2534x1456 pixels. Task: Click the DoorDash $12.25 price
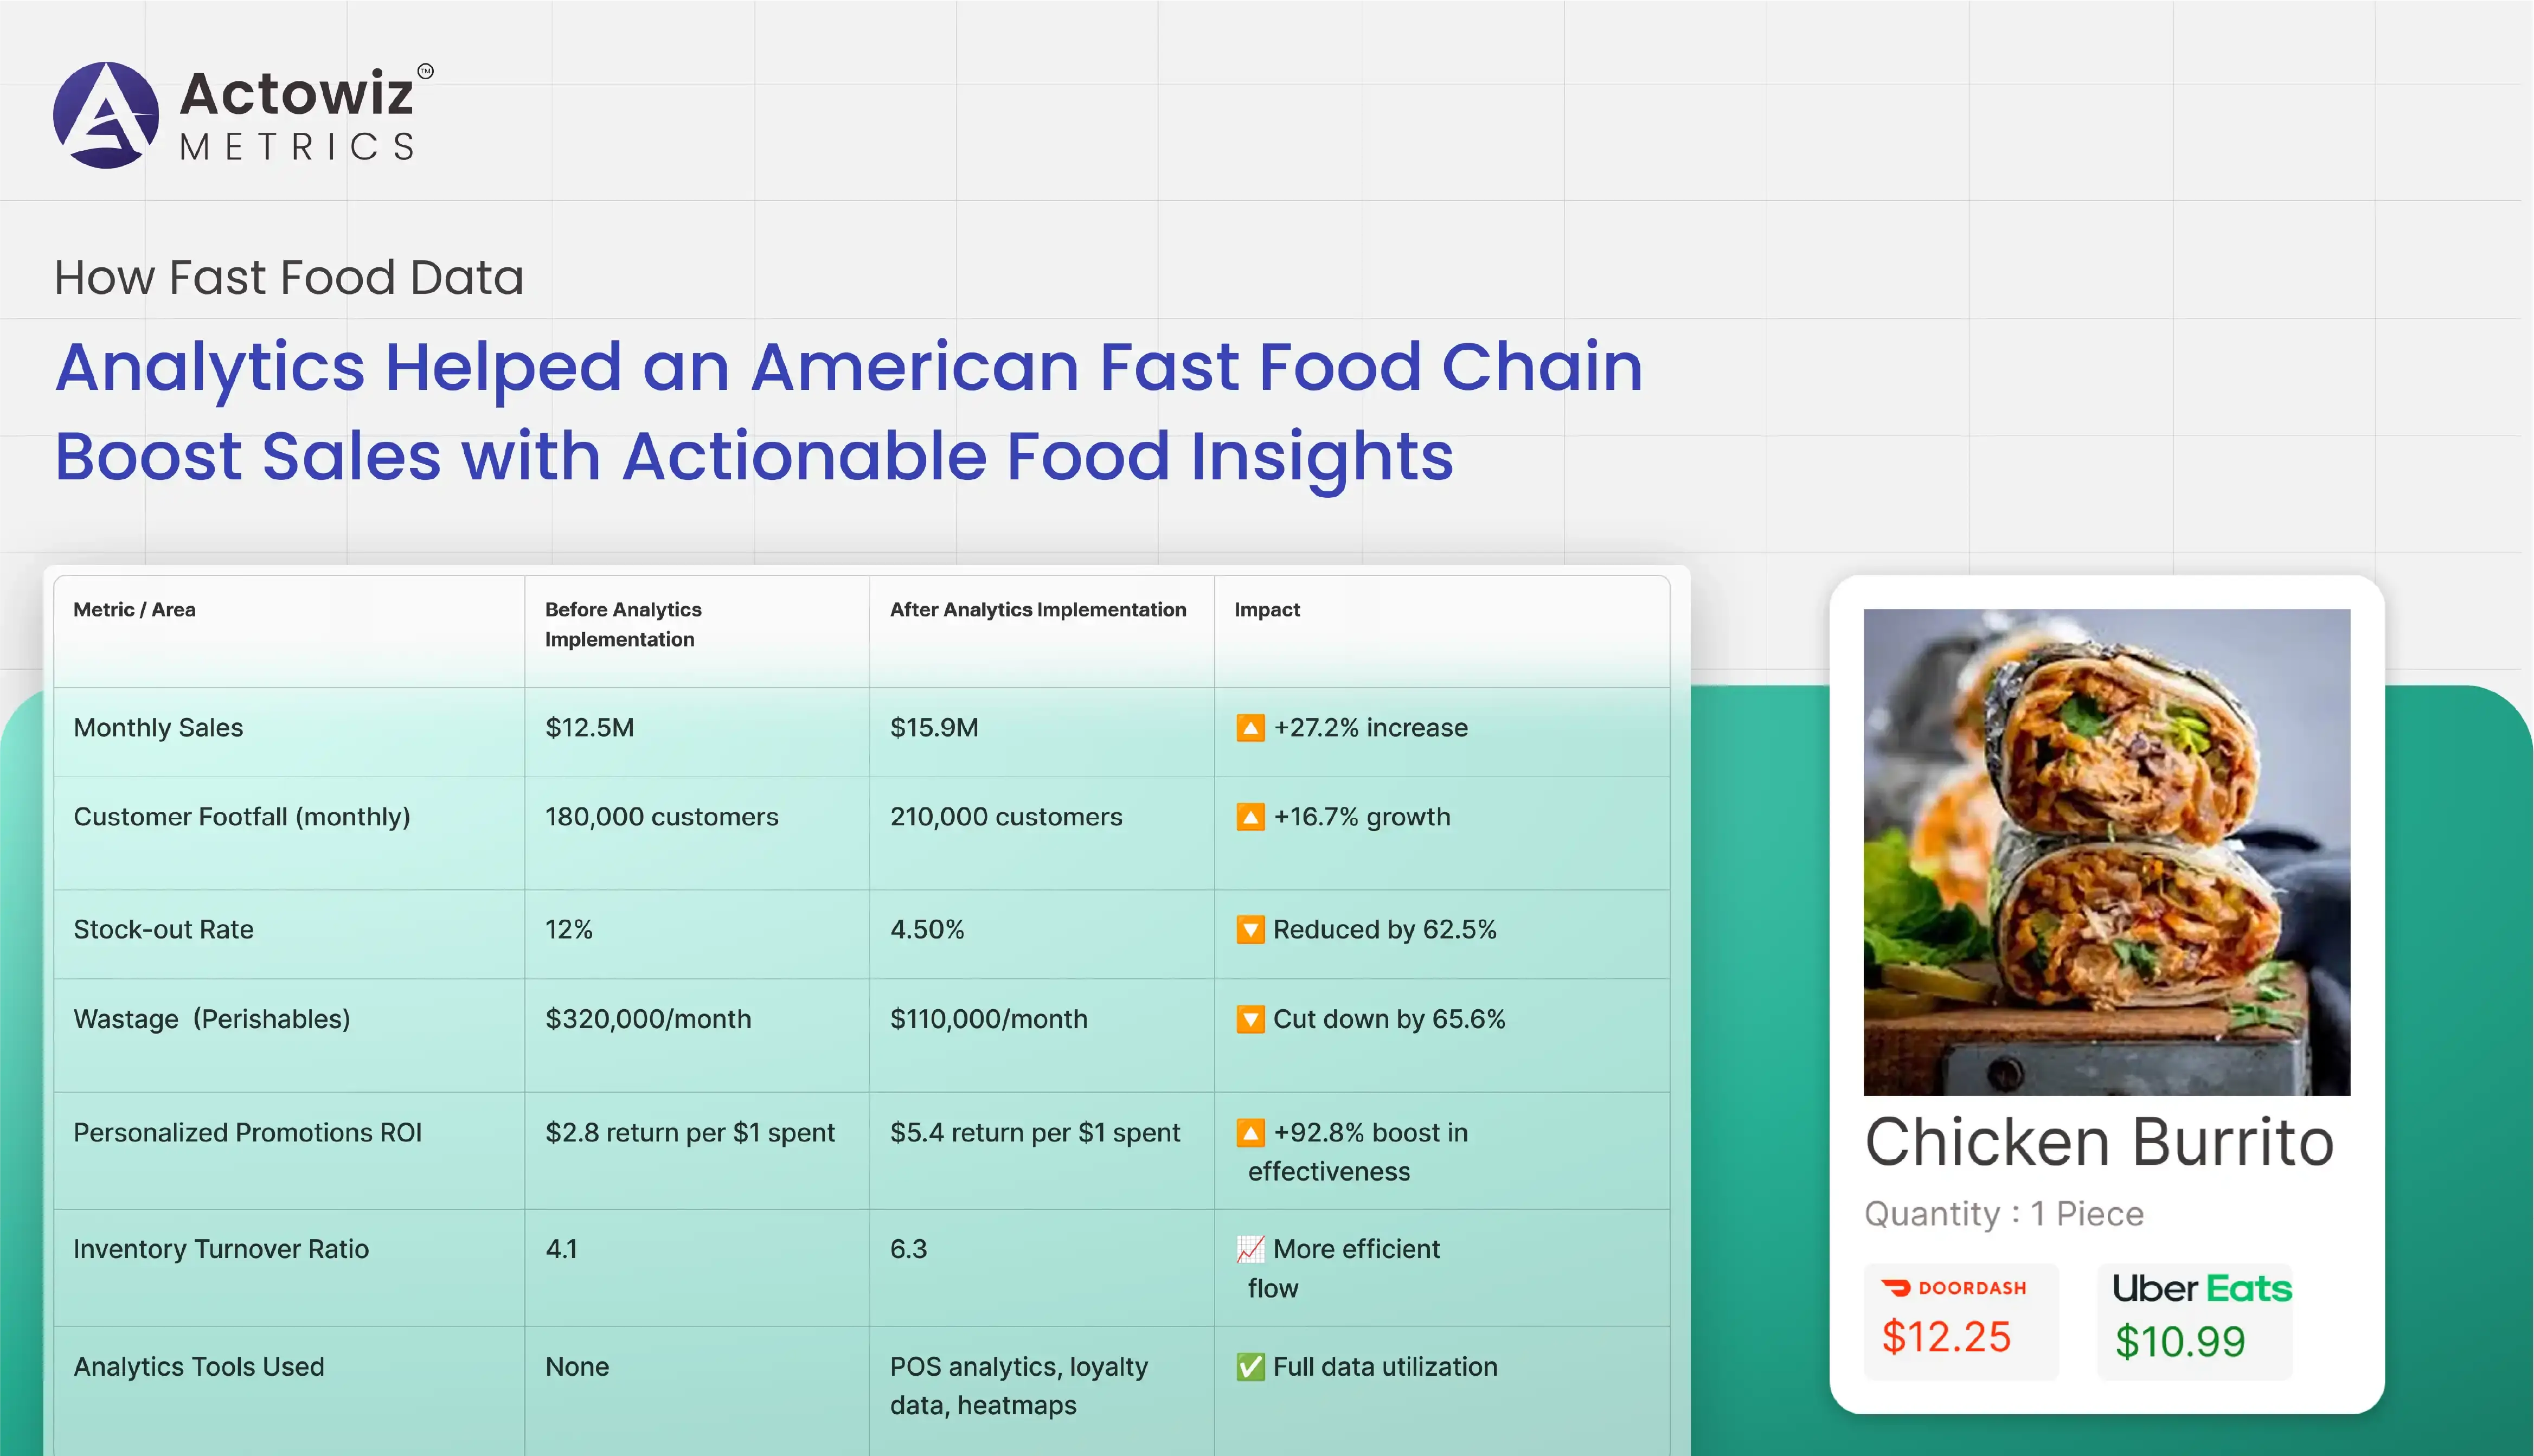click(x=1945, y=1338)
